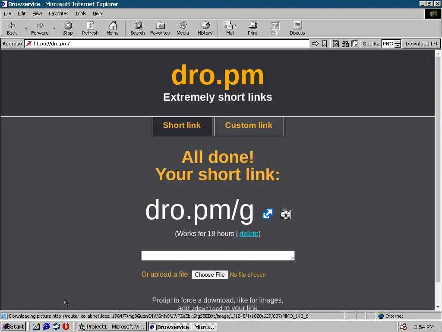This screenshot has height=332, width=442.
Task: Switch to Project1 - Microsoft Visual taskbar window
Action: point(112,327)
